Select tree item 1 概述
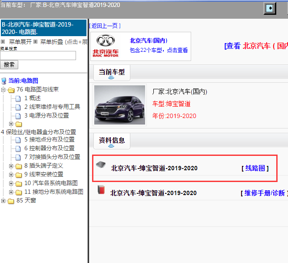 click(x=33, y=98)
